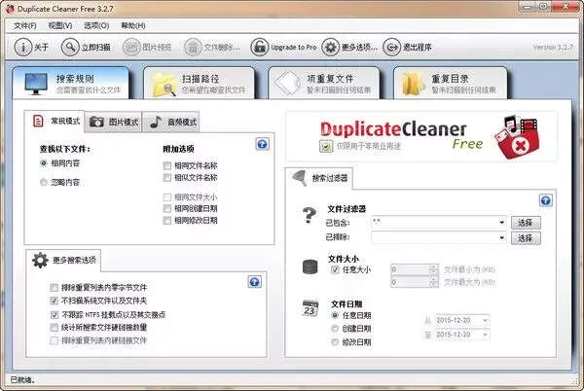The image size is (584, 391).
Task: Click 选择 button beside 已排除
Action: coord(526,238)
